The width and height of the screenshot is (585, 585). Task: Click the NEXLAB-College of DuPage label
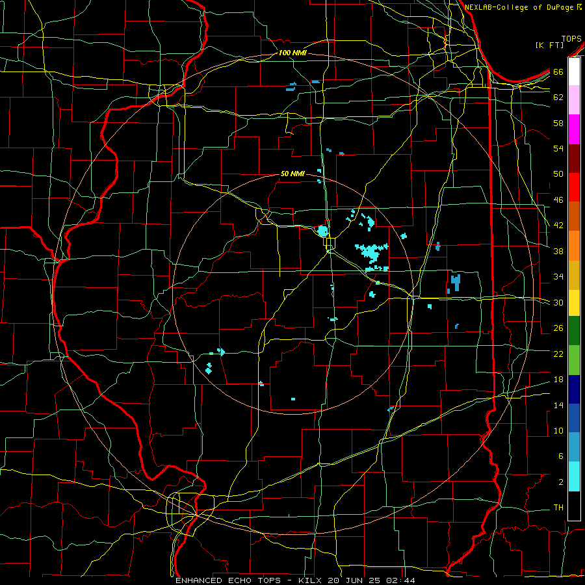coord(520,7)
